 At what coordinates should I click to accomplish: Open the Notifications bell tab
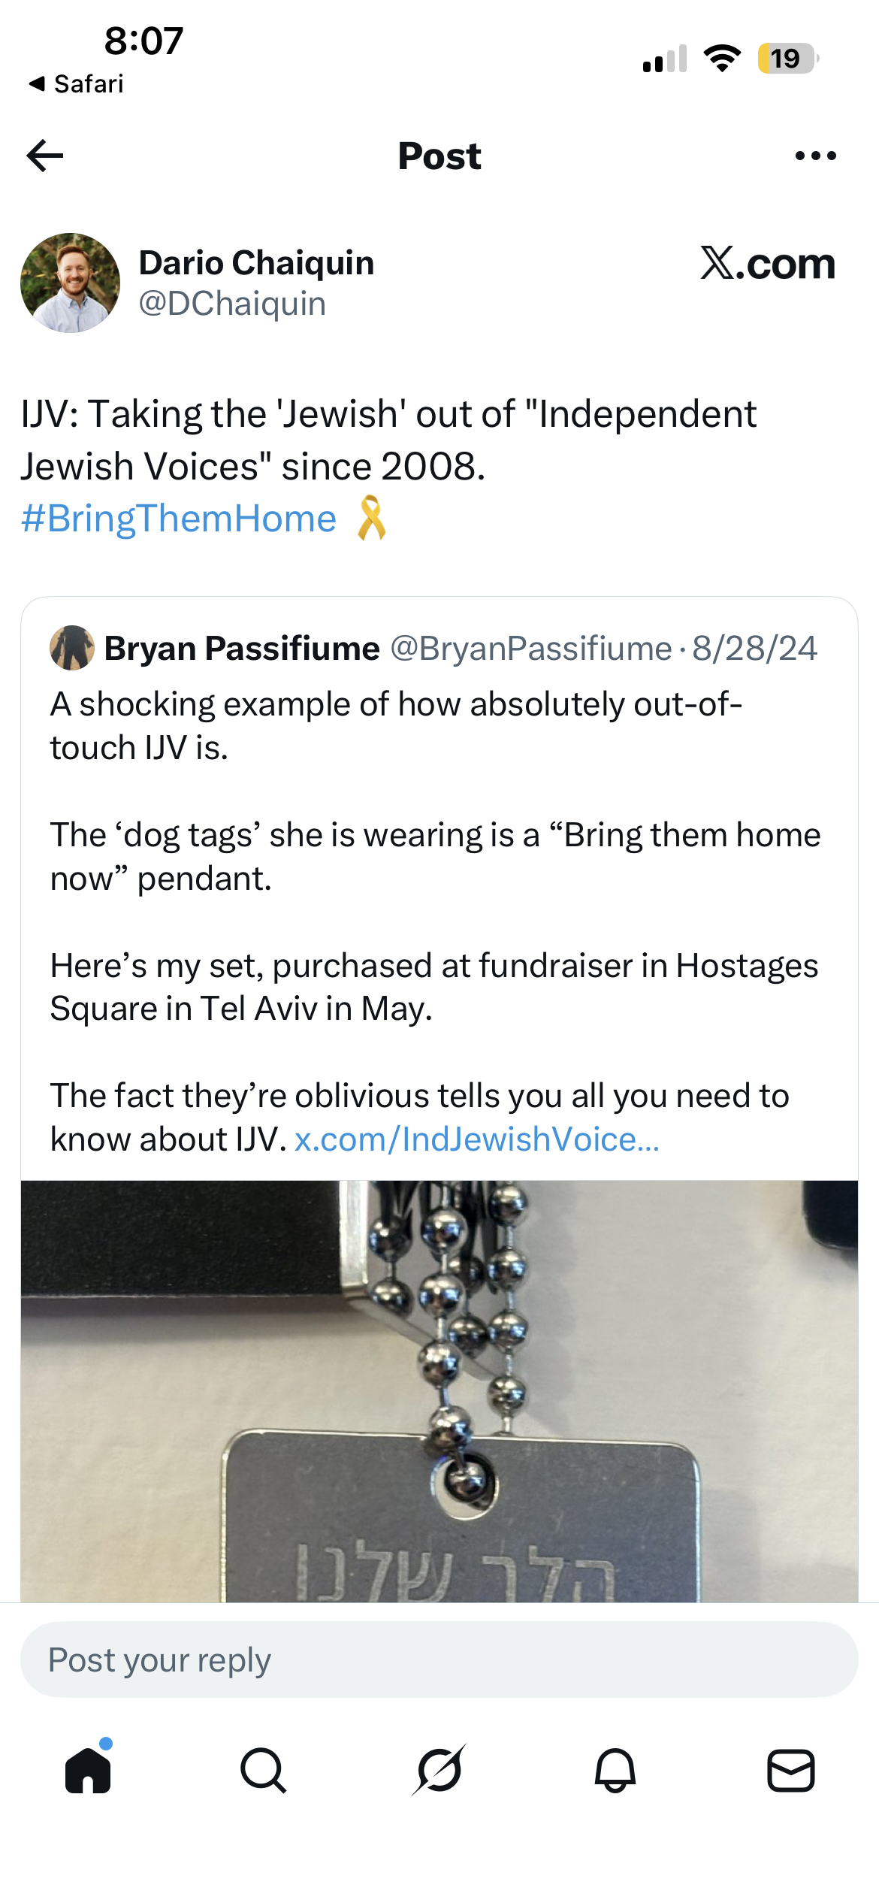coord(615,1770)
